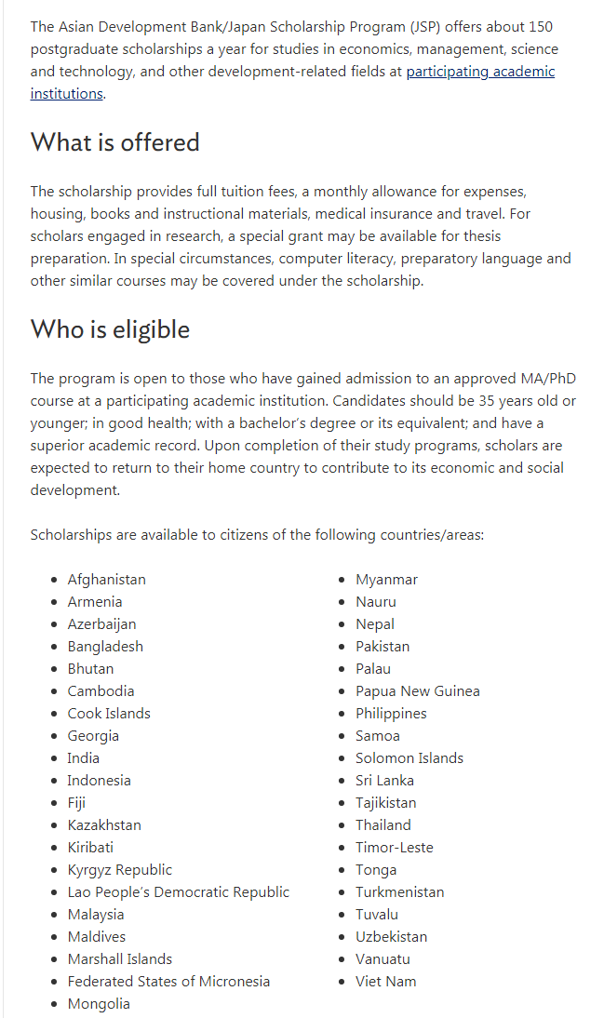Image resolution: width=604 pixels, height=1018 pixels.
Task: Click Timor-Leste in the list
Action: [x=395, y=848]
